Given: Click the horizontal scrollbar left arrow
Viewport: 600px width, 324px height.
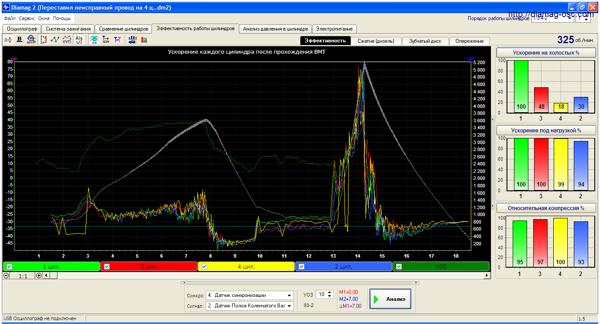Looking at the screenshot, I should [46, 276].
